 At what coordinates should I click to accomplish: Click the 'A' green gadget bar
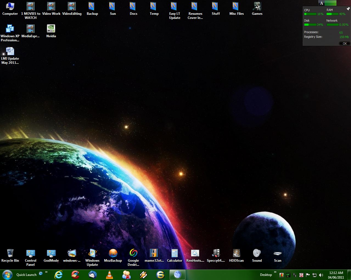[x=327, y=3]
